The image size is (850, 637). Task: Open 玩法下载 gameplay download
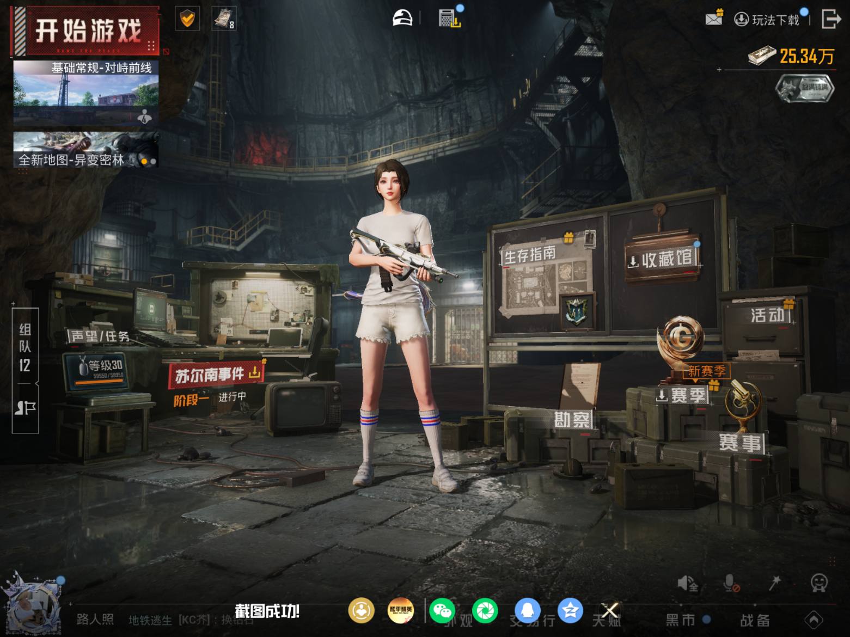coord(768,20)
